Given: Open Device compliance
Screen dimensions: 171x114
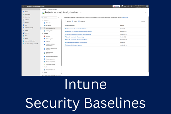Looking at the screenshot, I should point(49,62).
